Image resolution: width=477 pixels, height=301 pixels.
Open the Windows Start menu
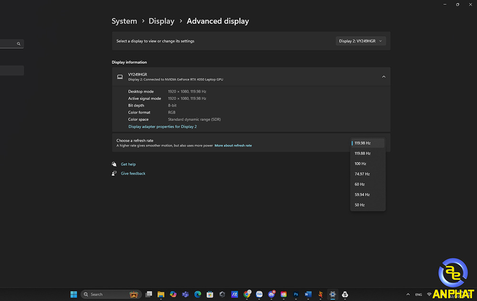coord(73,294)
